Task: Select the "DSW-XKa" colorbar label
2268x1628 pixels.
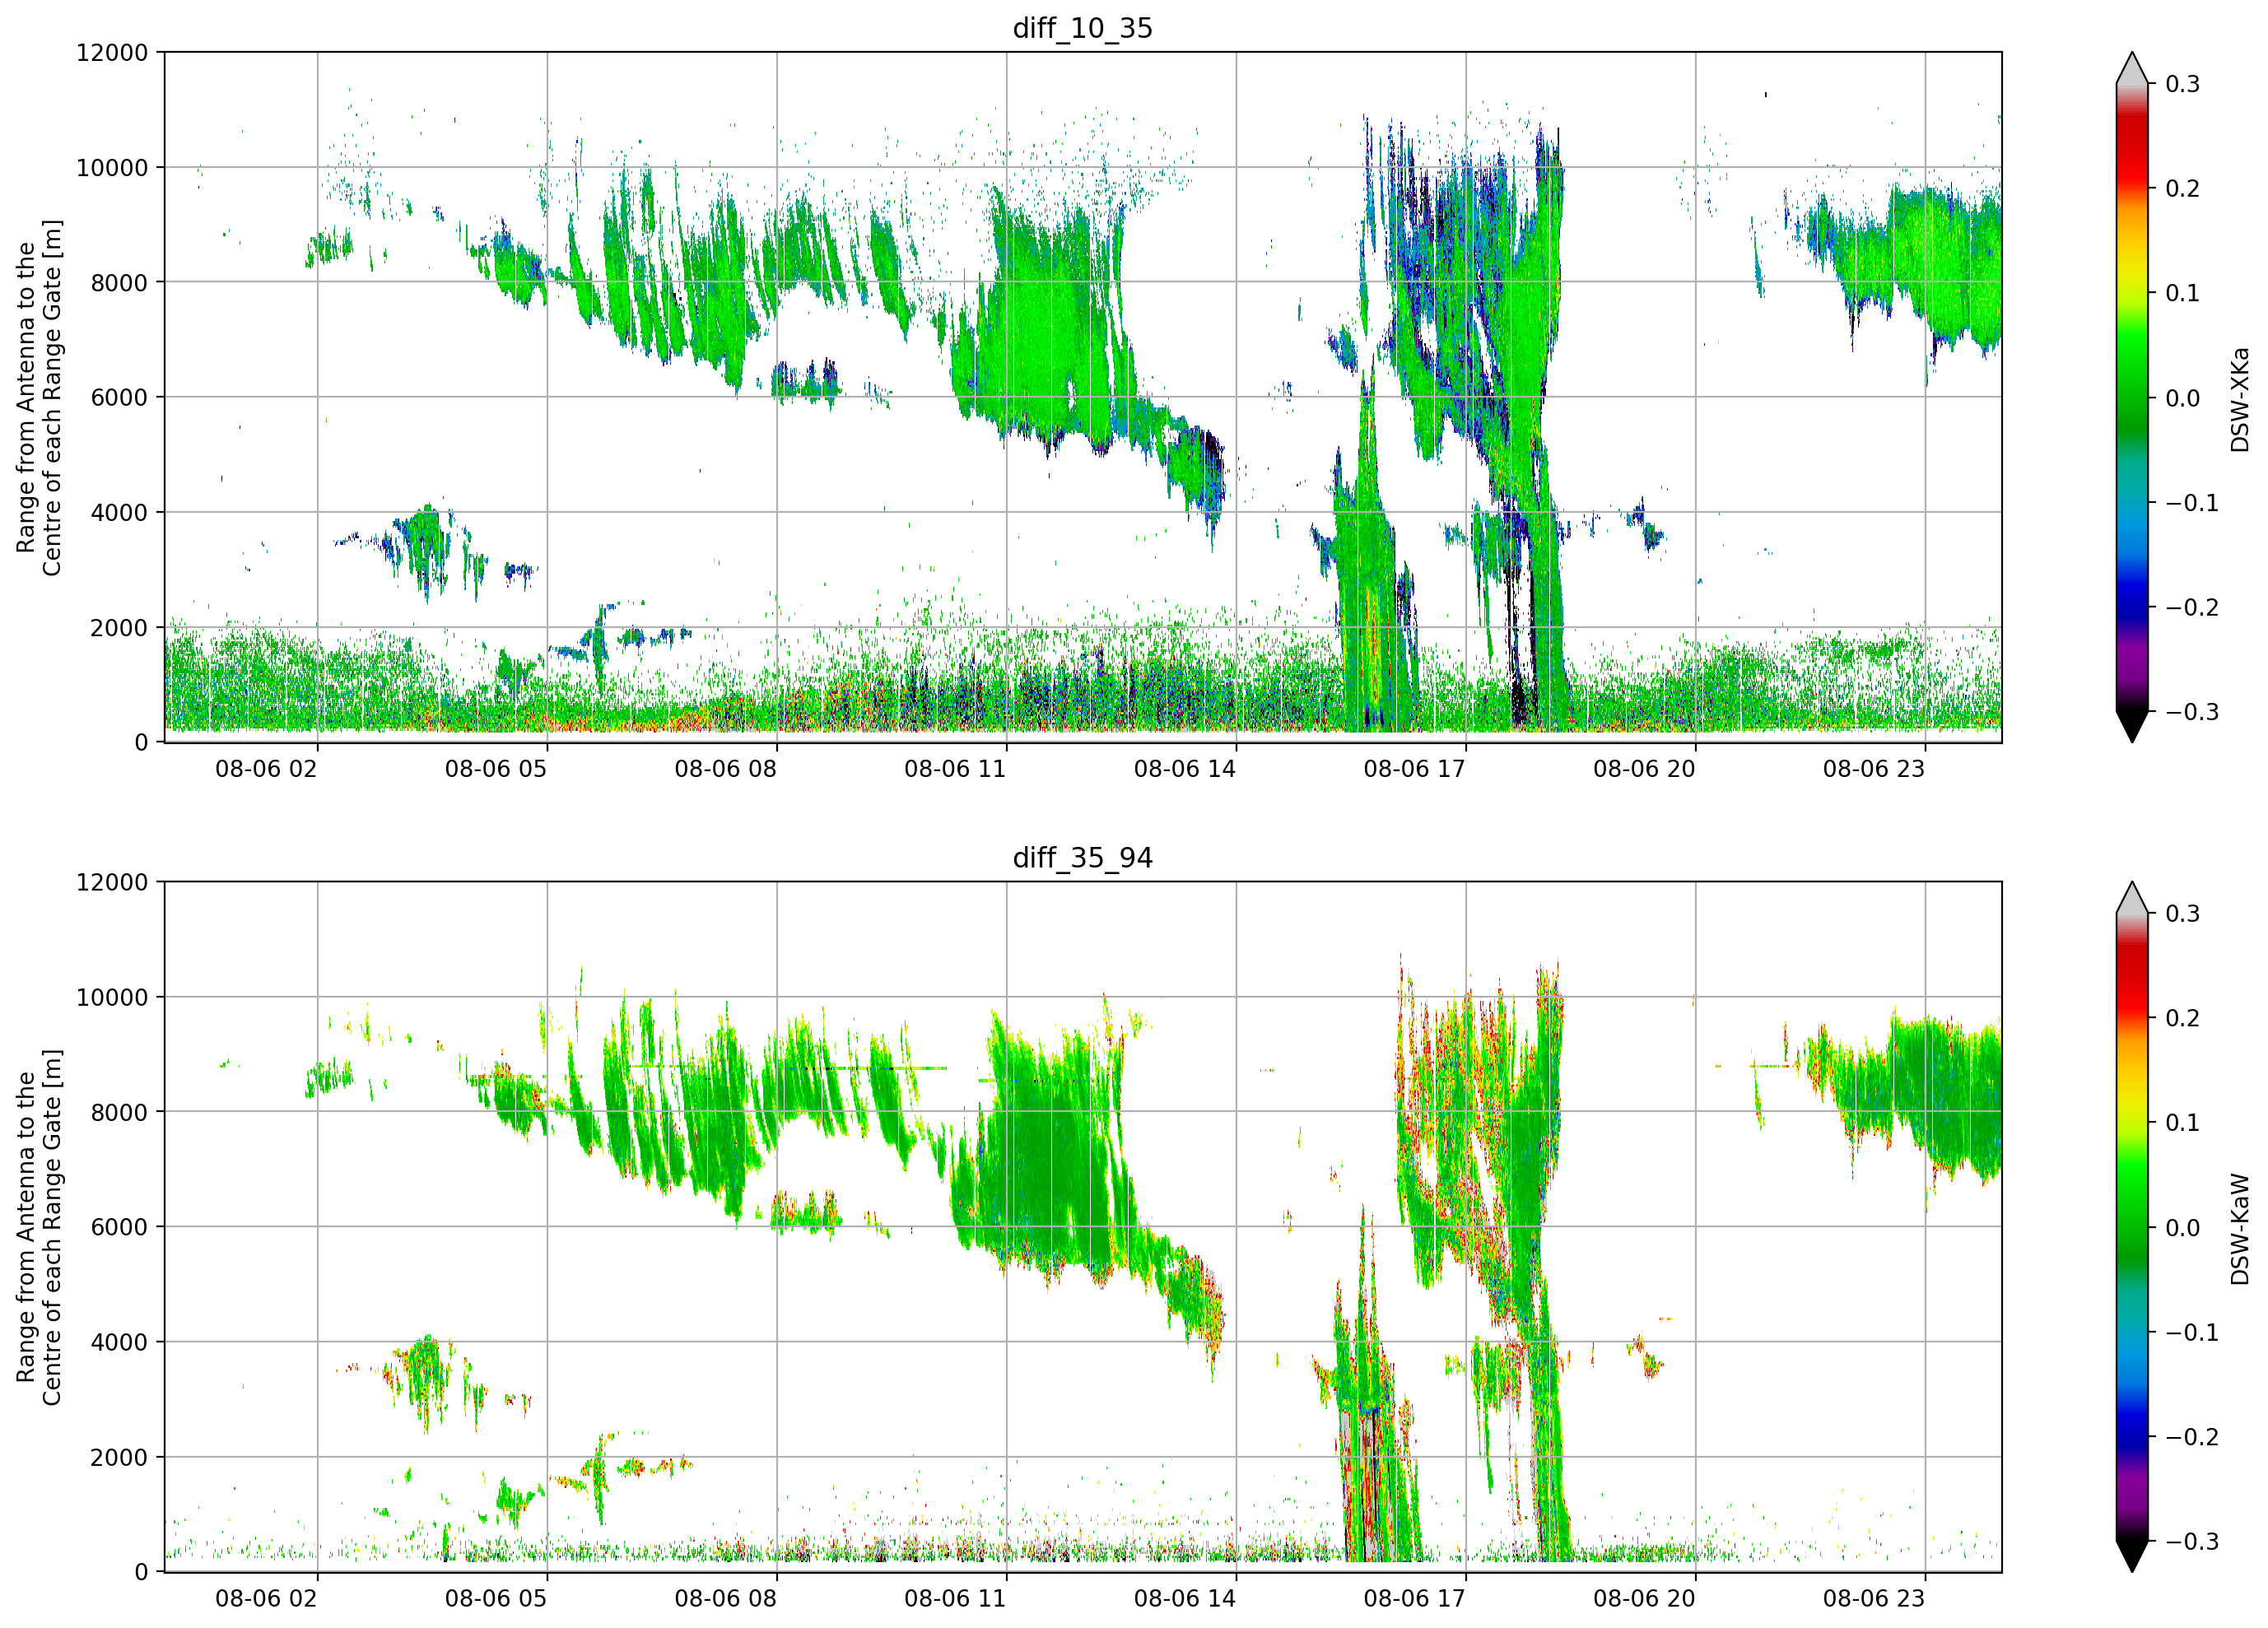Action: [2240, 399]
